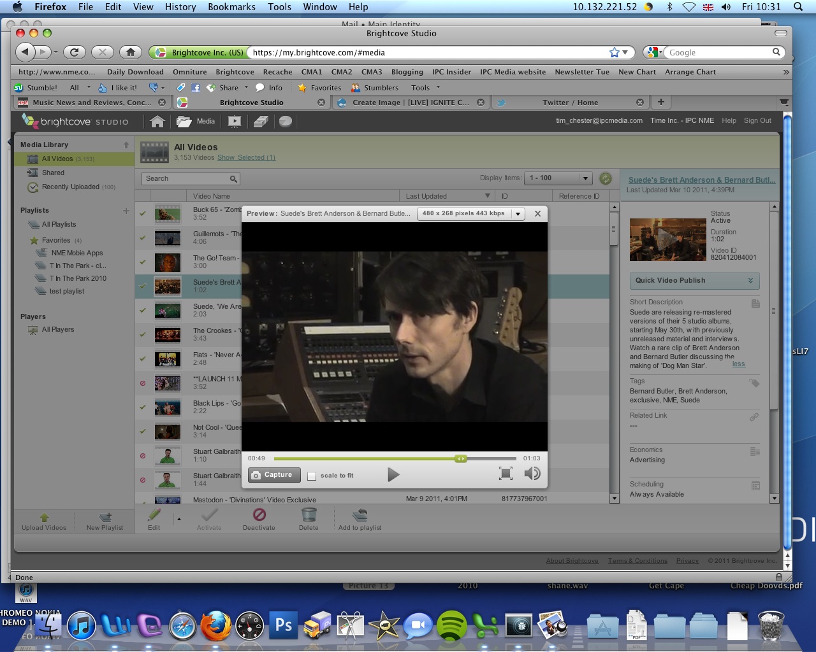Open the Advertising module icon
The width and height of the screenshot is (816, 652).
click(x=261, y=121)
